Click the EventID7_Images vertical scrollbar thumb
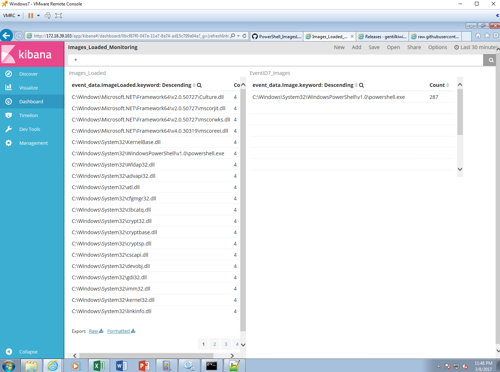 point(460,112)
